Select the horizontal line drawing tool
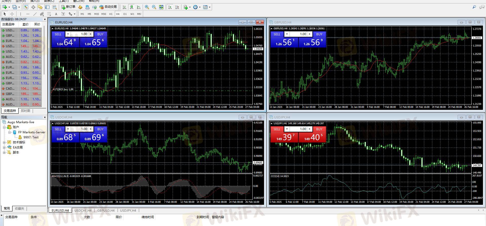The height and width of the screenshot is (226, 486). pos(28,14)
